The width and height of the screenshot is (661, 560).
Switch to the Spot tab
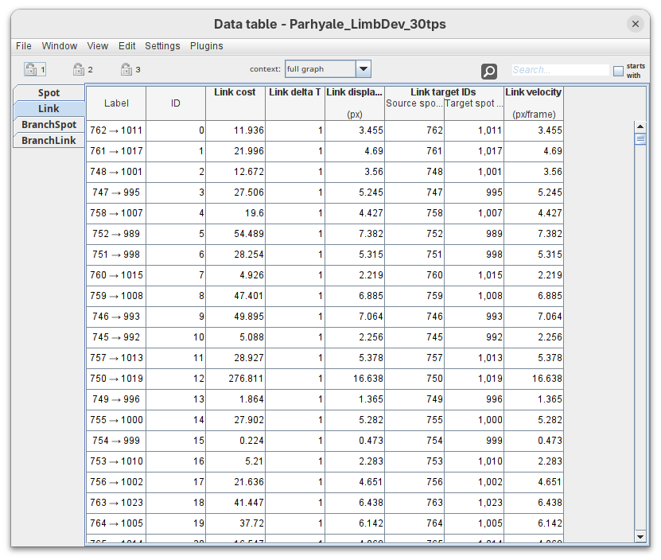[x=49, y=93]
